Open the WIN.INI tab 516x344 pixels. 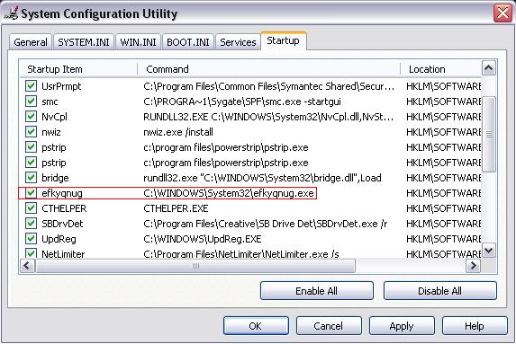coord(138,42)
